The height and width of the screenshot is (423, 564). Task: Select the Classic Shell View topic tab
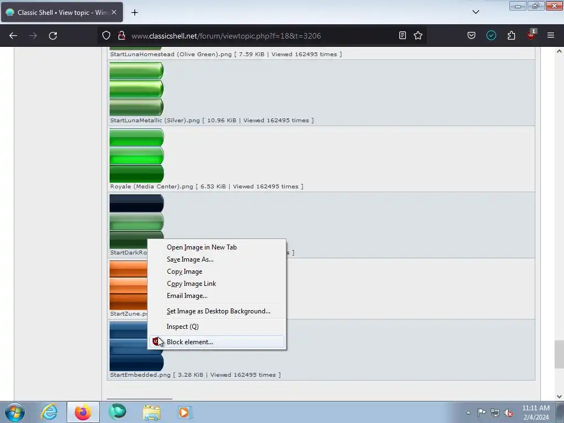click(62, 13)
